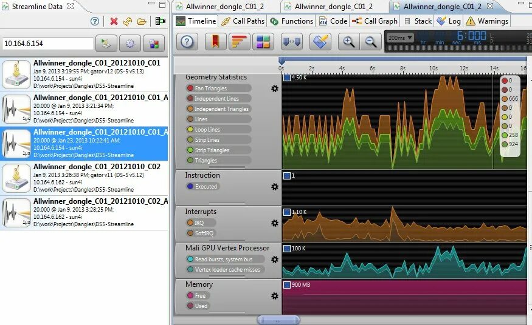Click the horizontal divider handle below charts
532x325 pixels.
coord(278,320)
